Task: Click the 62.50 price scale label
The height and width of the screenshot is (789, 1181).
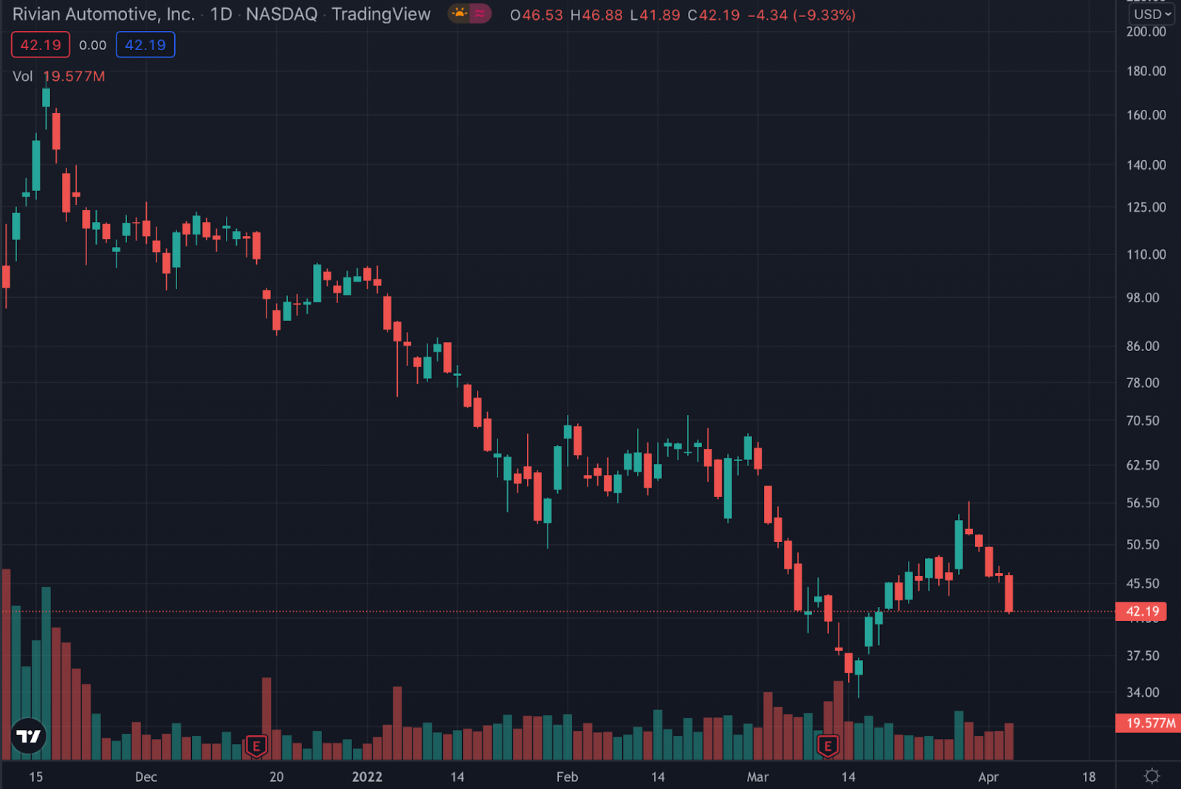Action: click(1143, 465)
